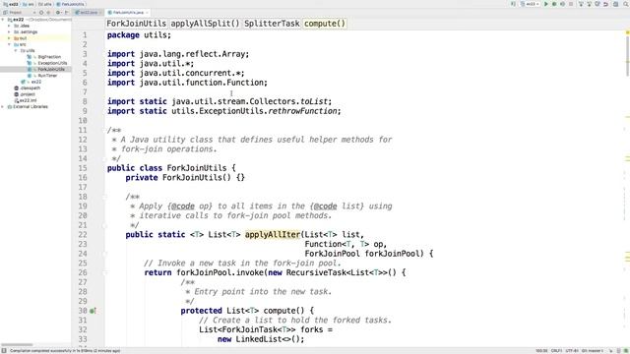The width and height of the screenshot is (630, 354).
Task: Expand the out folder arrow
Action: 9,38
